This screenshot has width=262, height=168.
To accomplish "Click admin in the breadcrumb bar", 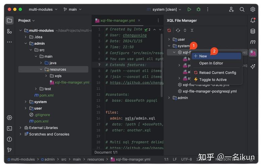I will 48,160.
